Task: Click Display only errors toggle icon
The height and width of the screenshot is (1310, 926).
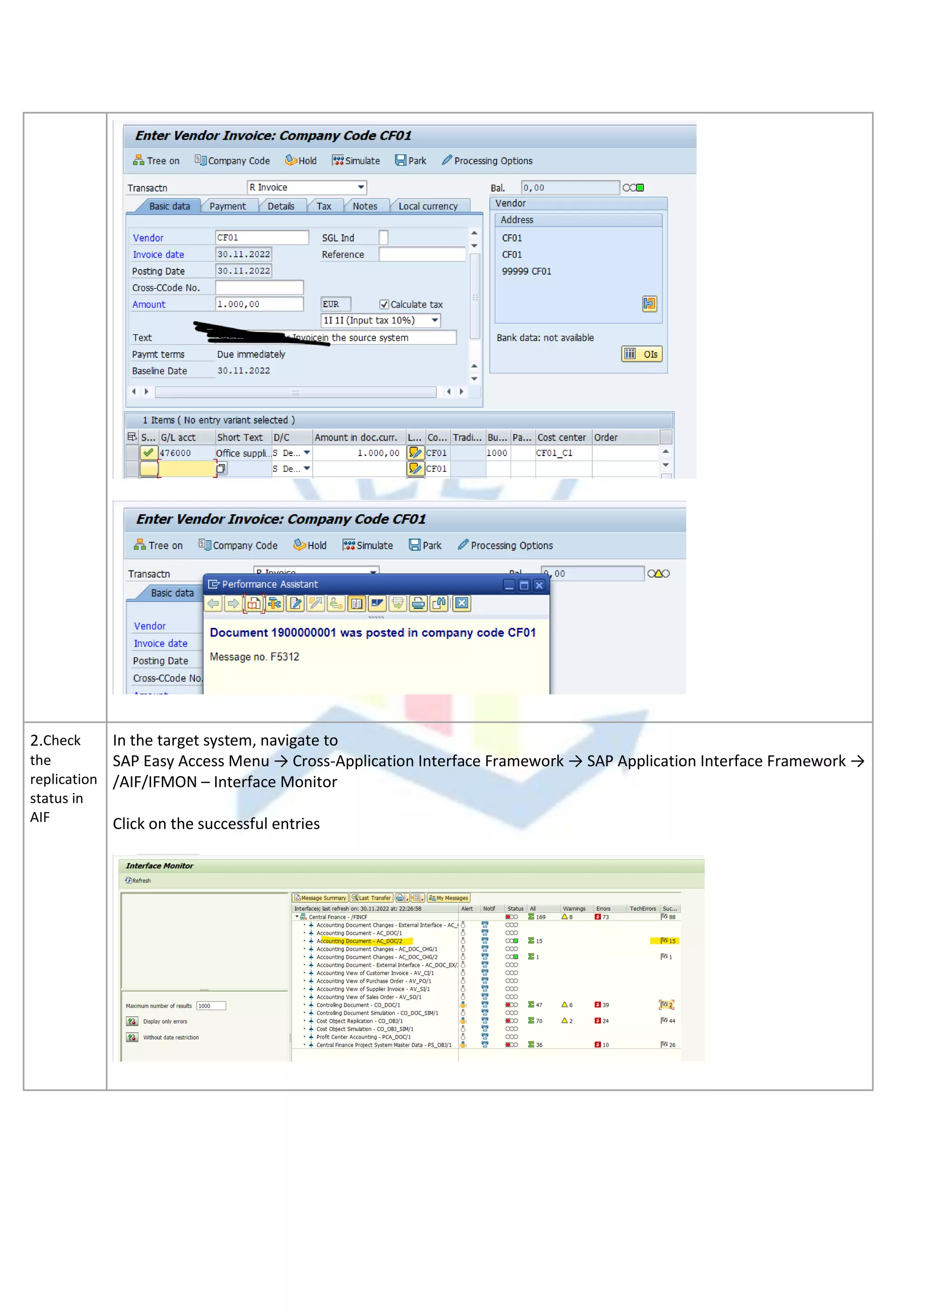Action: tap(132, 1021)
